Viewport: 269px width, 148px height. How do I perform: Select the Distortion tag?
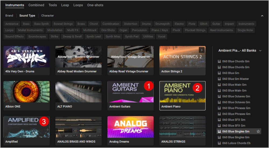(130, 24)
